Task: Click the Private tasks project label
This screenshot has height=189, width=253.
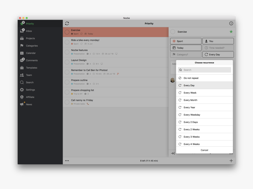Action: (79, 104)
